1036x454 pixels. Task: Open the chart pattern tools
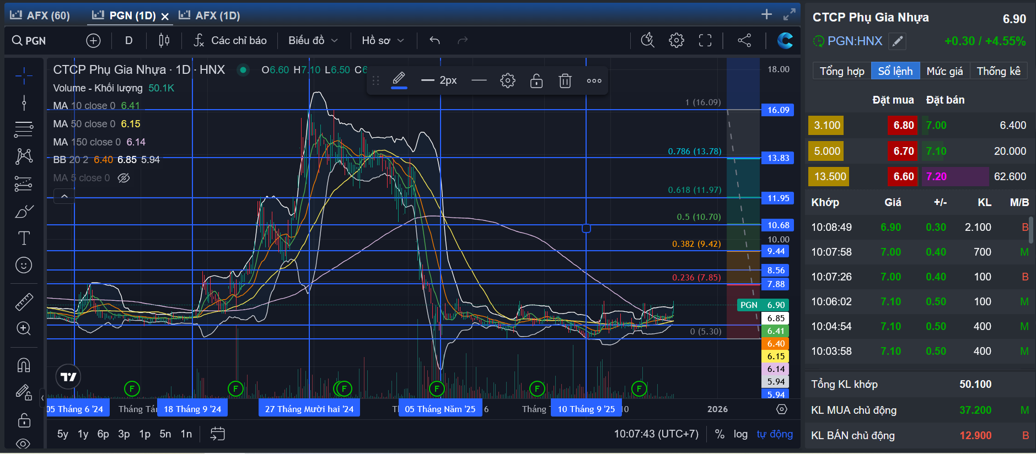(x=23, y=156)
